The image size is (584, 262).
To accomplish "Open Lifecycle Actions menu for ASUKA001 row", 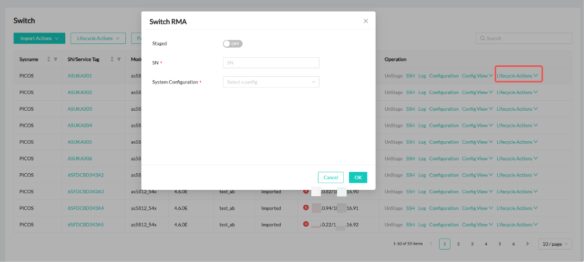I will tap(517, 76).
